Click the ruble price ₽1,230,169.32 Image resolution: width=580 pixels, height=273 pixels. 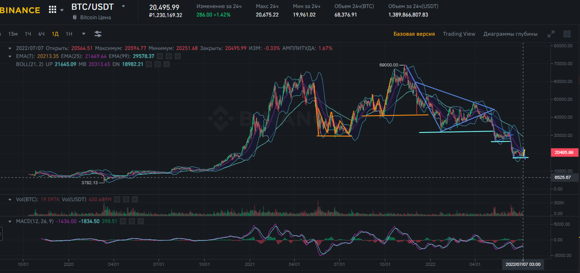[166, 15]
